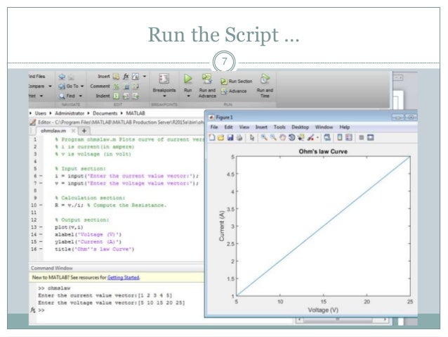Select the ohmslaw.m editor tab
Viewport: 448px width, 337px height.
point(53,131)
